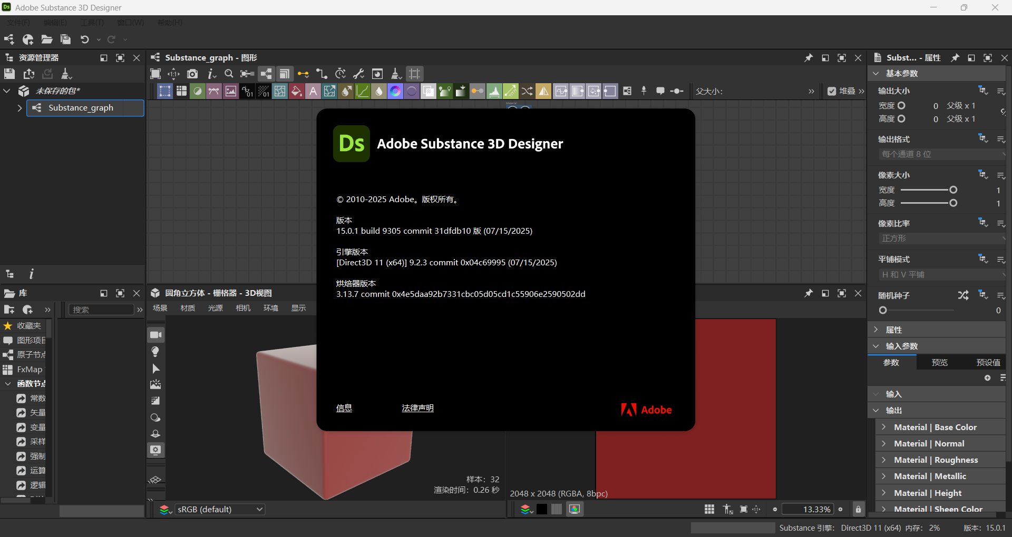The image size is (1012, 537).
Task: Click zoom-out minus button beside 13.33%
Action: point(775,509)
